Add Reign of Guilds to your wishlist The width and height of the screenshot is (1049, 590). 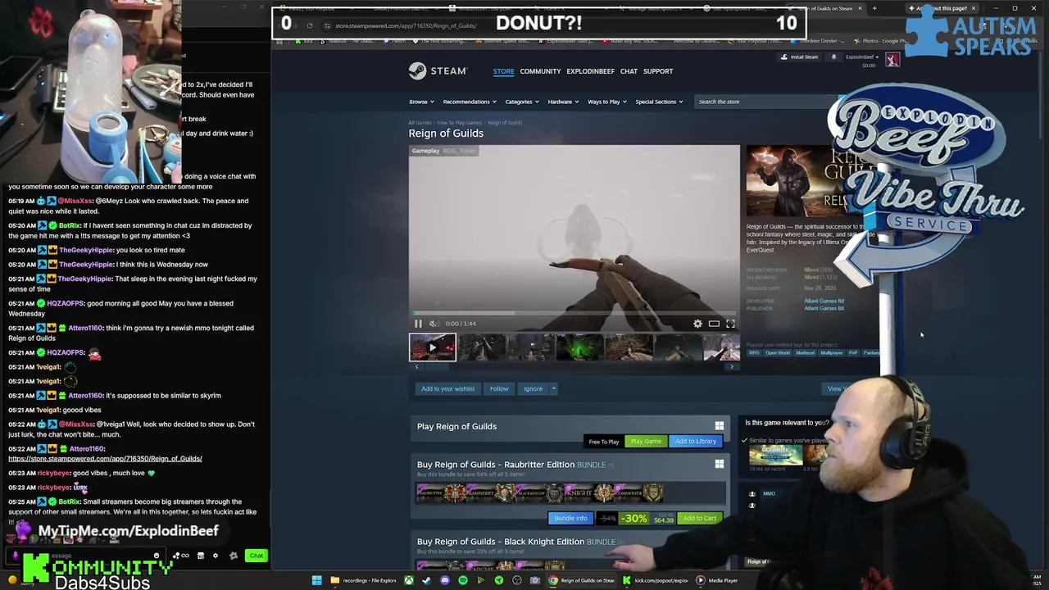[447, 388]
